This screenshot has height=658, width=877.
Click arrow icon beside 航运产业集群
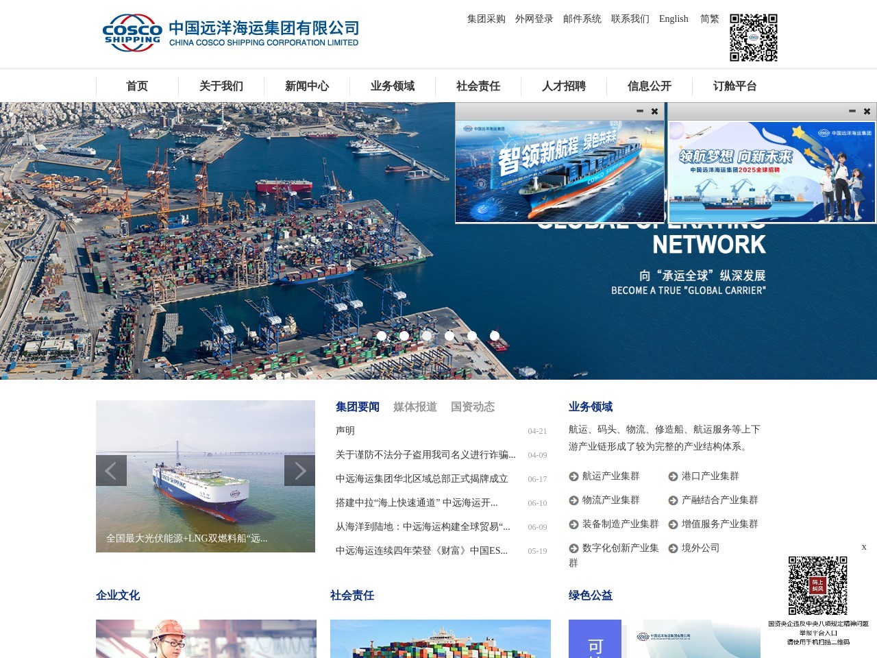[574, 476]
